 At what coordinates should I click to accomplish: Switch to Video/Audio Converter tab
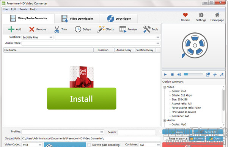coord(28,18)
